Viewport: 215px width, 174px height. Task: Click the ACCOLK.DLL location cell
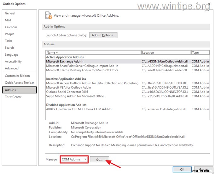(165, 83)
